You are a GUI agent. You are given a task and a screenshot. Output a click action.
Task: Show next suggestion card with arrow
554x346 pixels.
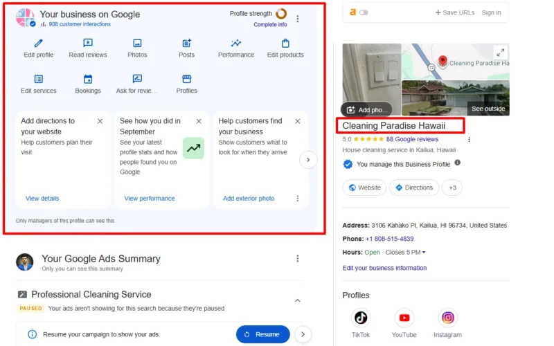pyautogui.click(x=308, y=160)
